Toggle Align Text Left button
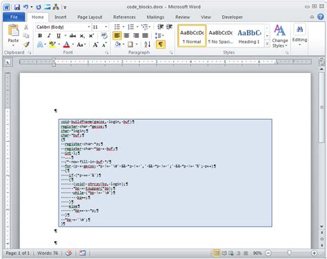The width and height of the screenshot is (327, 259). coord(117,36)
